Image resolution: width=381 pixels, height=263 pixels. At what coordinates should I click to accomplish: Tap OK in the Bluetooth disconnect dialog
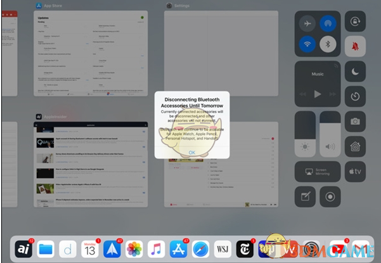pos(191,153)
